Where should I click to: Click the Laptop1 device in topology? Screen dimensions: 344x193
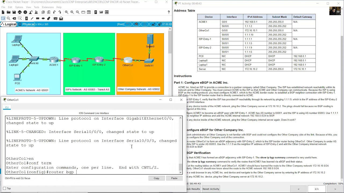17,39
